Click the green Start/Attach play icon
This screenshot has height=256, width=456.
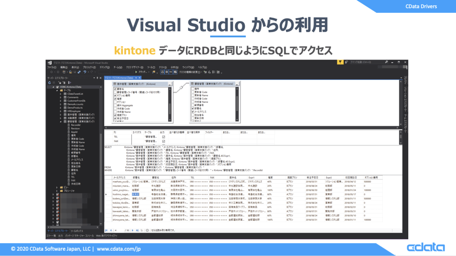tap(136, 72)
